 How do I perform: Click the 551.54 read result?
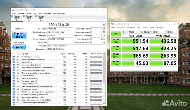pyautogui.click(x=135, y=41)
